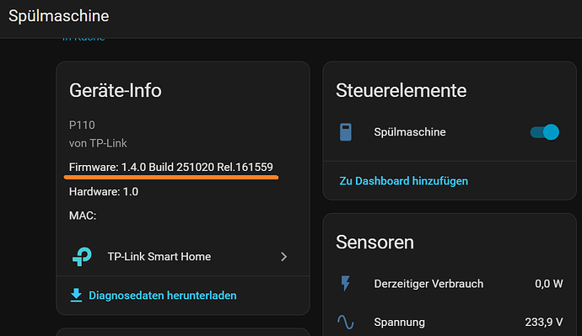The width and height of the screenshot is (582, 336).
Task: Open the Spannung sensor entry
Action: [450, 322]
